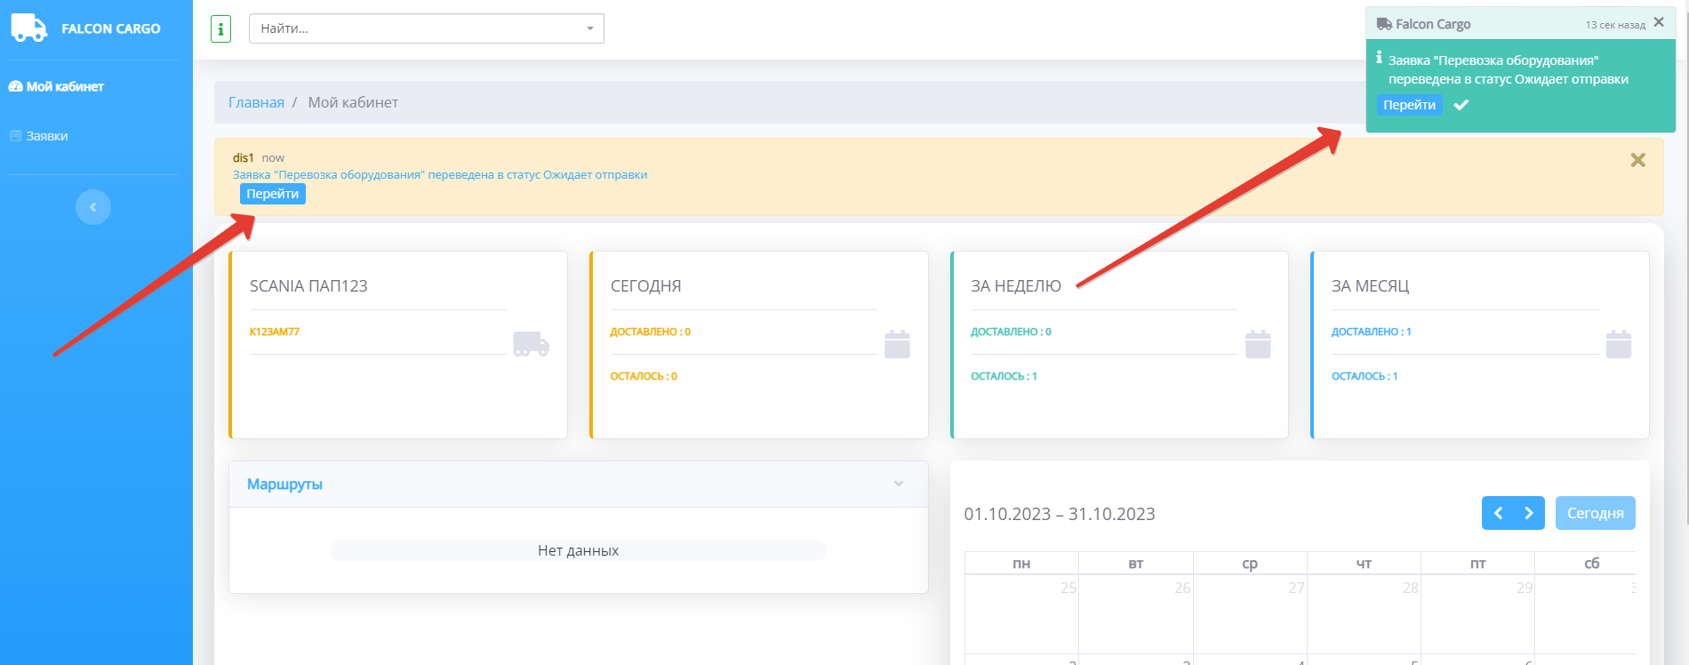This screenshot has height=665, width=1689.
Task: Click Перейти button in yellow banner
Action: 272,194
